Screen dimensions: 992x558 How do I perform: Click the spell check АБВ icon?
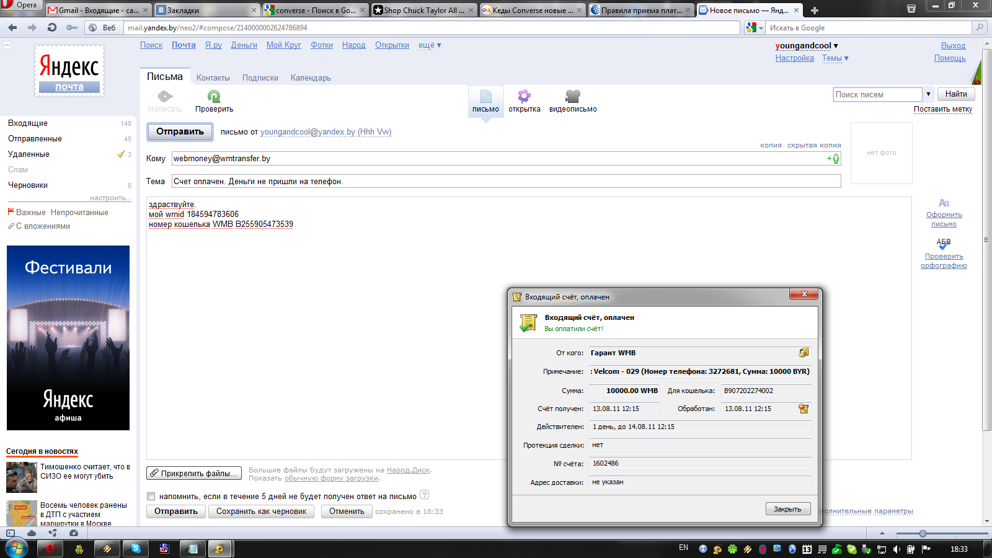tap(944, 244)
